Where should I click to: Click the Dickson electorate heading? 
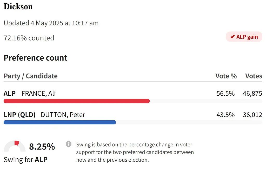tap(18, 6)
